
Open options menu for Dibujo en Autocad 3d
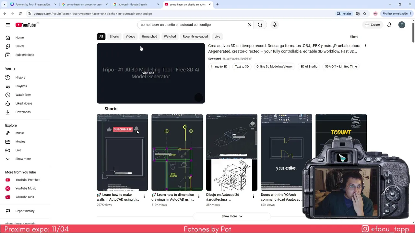click(x=254, y=196)
